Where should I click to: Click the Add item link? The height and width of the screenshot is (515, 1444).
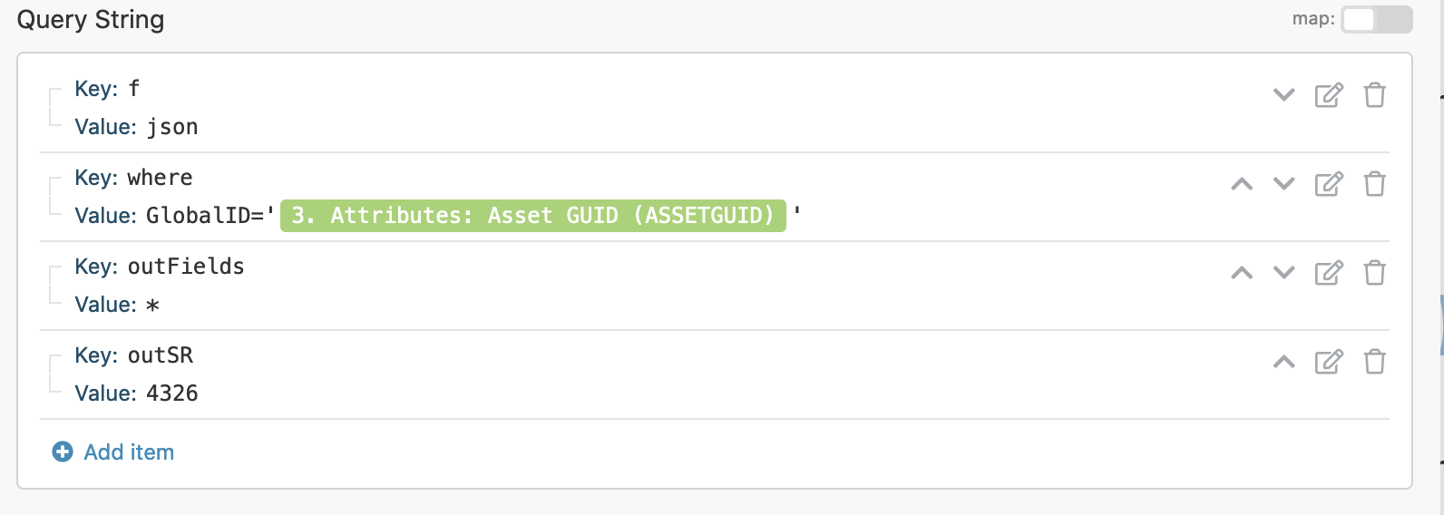[129, 452]
